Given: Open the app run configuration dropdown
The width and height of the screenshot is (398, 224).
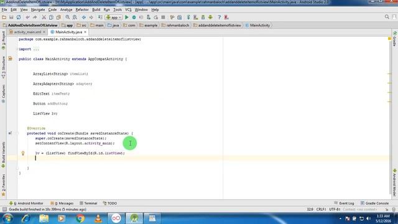Looking at the screenshot, I should point(114,17).
